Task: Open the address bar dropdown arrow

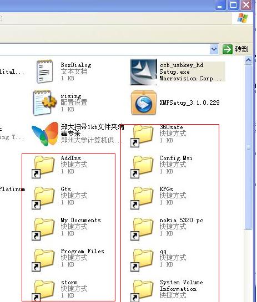Action: (214, 49)
